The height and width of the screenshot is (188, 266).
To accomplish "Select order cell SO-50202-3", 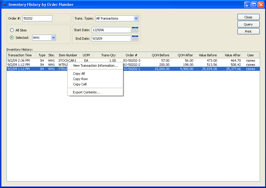I will 132,60.
